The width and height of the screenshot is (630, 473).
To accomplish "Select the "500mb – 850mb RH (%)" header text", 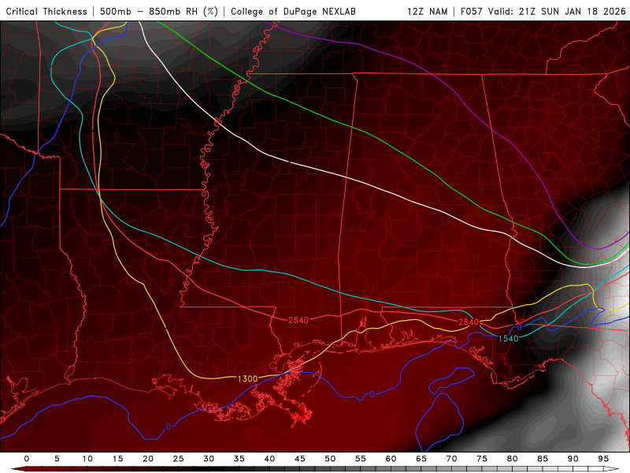I will point(159,12).
